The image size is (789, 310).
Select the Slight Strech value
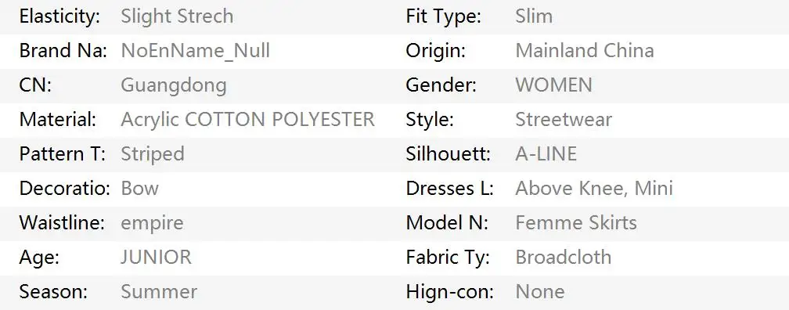click(x=177, y=16)
